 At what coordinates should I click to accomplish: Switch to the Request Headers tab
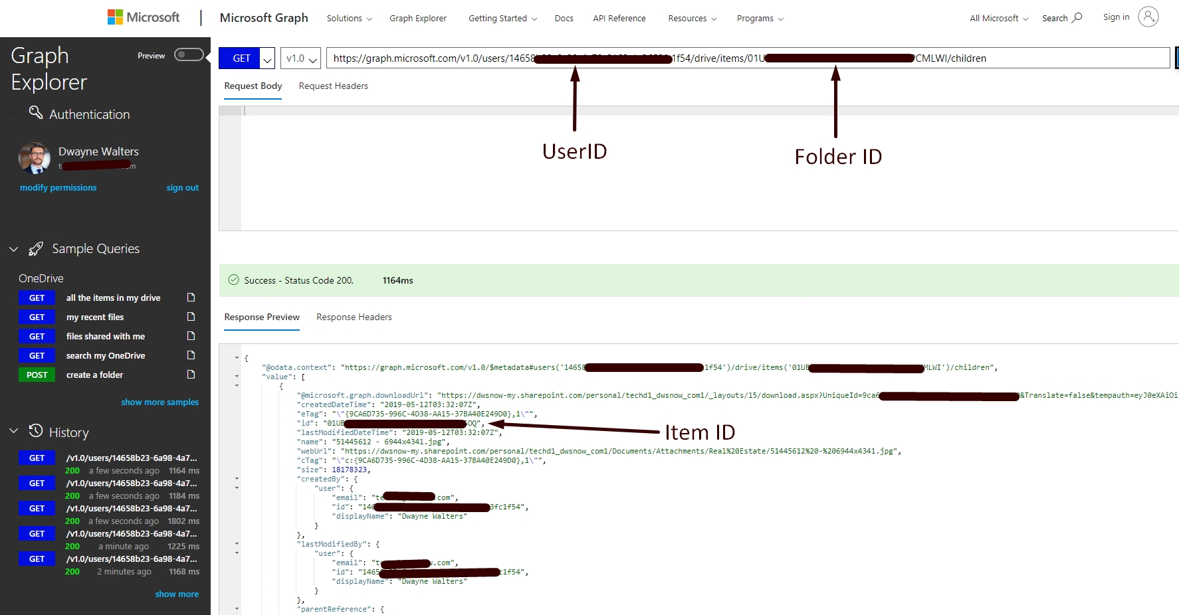click(x=334, y=86)
